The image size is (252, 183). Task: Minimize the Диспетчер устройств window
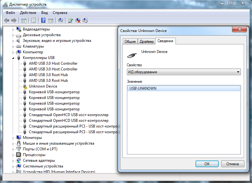(222, 3)
